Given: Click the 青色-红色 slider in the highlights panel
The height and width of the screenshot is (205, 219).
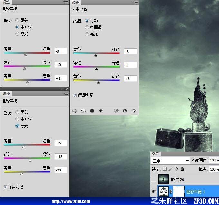Looking at the screenshot, I should 27,145.
